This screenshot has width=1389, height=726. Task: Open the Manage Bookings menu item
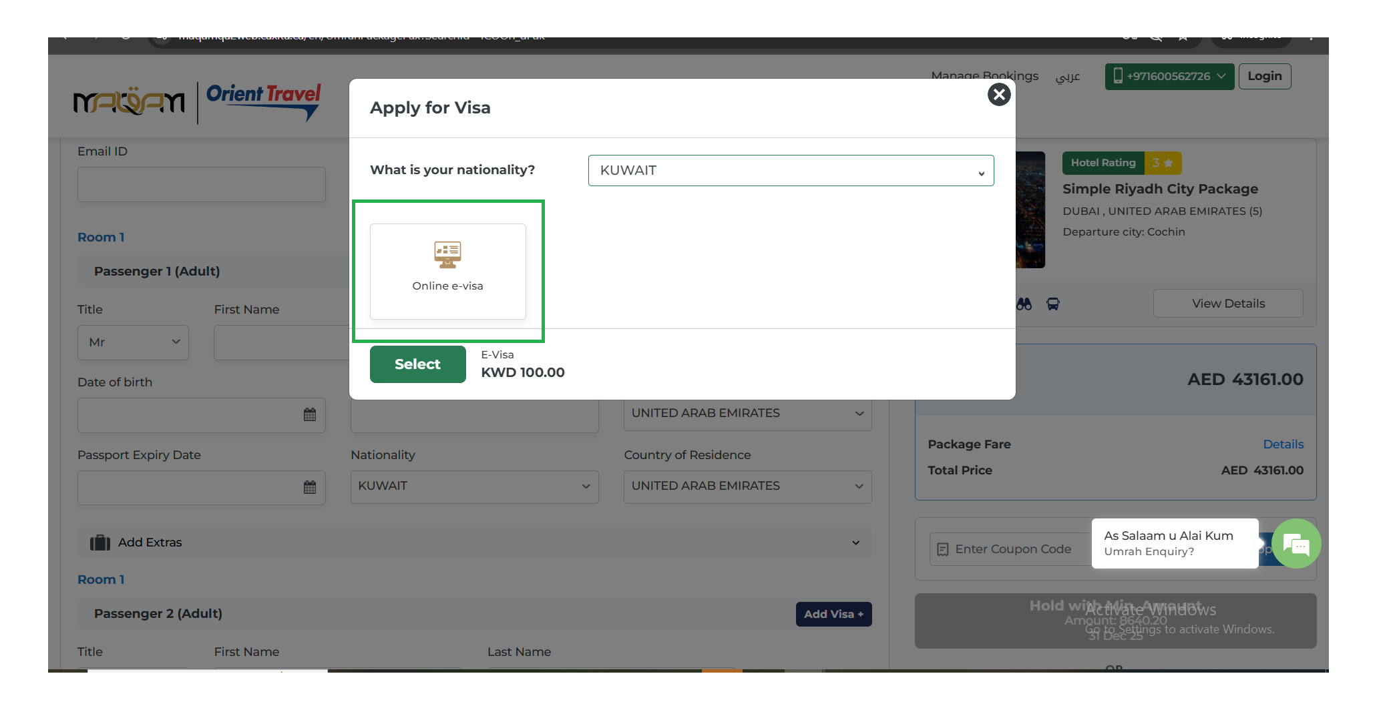pos(984,76)
